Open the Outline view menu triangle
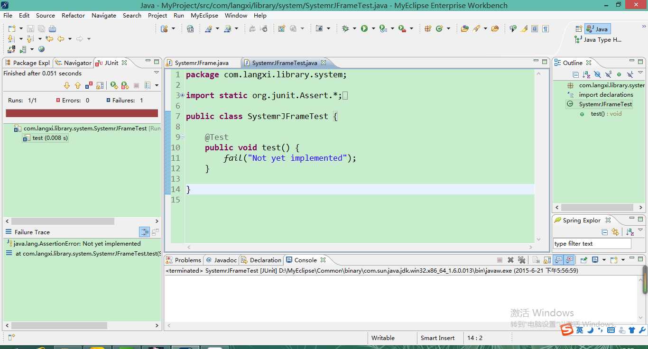Viewport: 648px width, 349px height. click(640, 73)
